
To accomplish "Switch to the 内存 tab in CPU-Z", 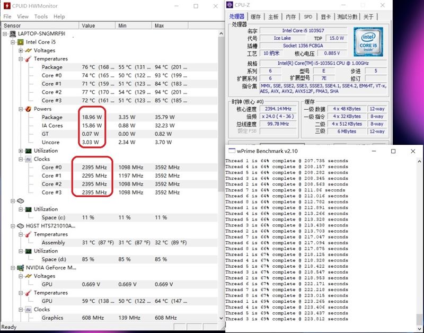I will 290,17.
